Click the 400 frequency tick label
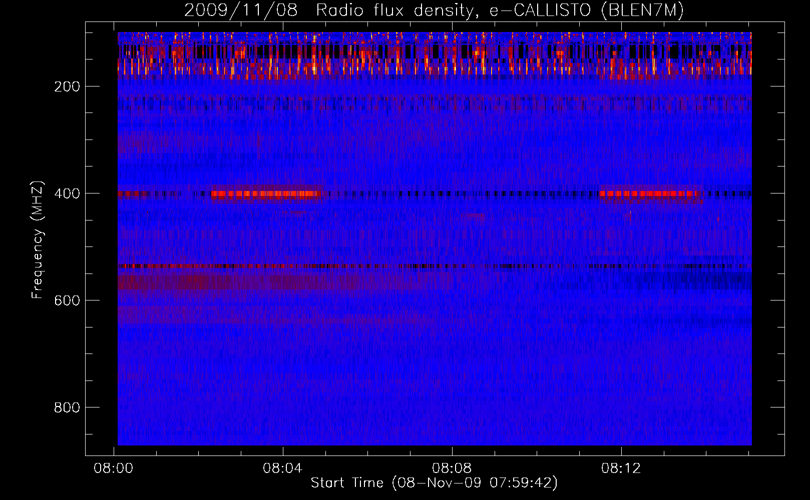The image size is (810, 500). coord(67,193)
